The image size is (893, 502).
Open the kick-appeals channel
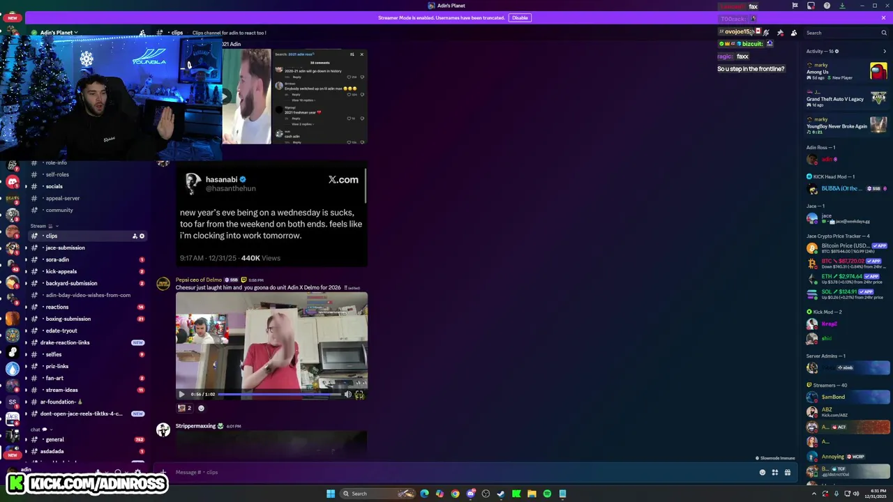click(89, 272)
